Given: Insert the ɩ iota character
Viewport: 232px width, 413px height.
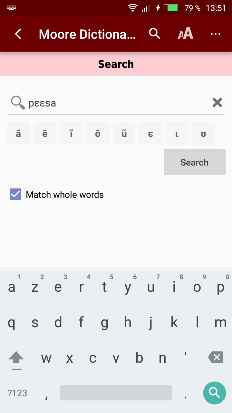Looking at the screenshot, I should coord(177,133).
